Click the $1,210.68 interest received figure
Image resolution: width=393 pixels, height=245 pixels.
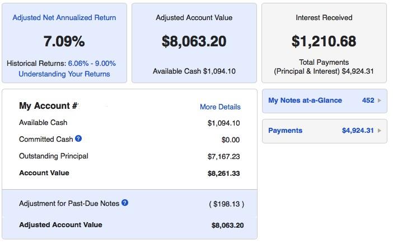(x=324, y=41)
